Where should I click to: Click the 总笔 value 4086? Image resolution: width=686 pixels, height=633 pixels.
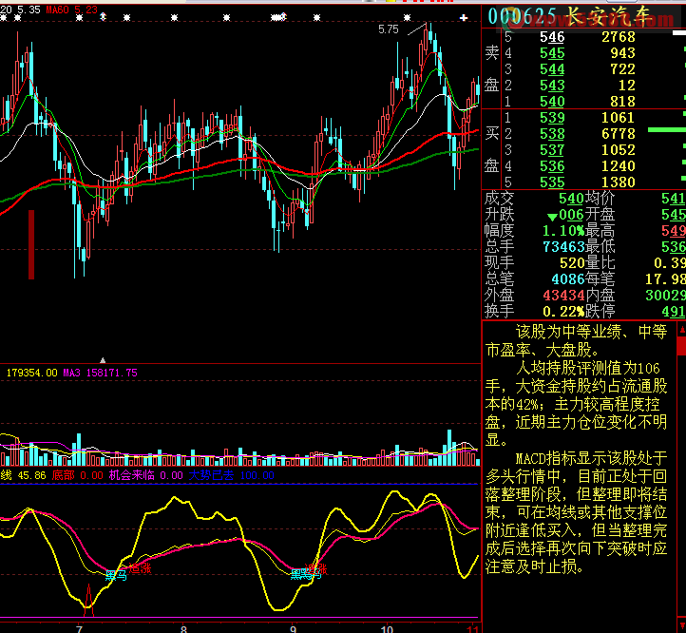pyautogui.click(x=568, y=279)
